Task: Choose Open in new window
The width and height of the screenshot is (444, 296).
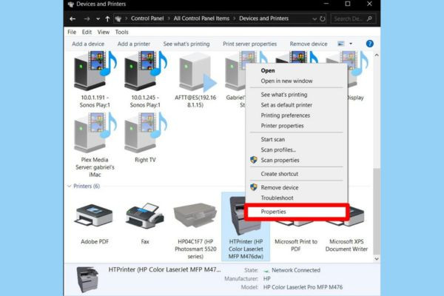Action: [x=296, y=81]
